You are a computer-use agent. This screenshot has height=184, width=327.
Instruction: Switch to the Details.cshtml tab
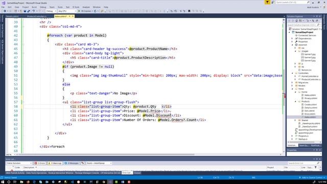[x=12, y=16]
